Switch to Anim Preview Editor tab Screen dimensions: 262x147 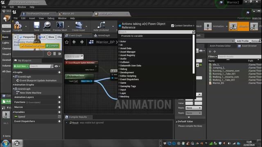tap(220, 46)
